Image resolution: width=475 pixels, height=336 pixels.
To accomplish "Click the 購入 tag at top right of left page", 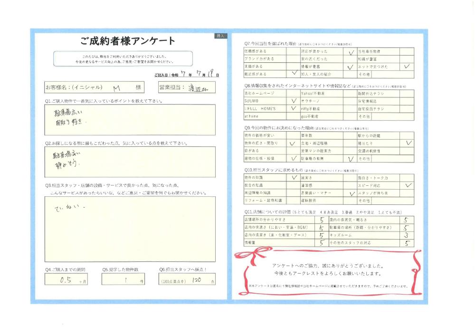I will pos(221,36).
